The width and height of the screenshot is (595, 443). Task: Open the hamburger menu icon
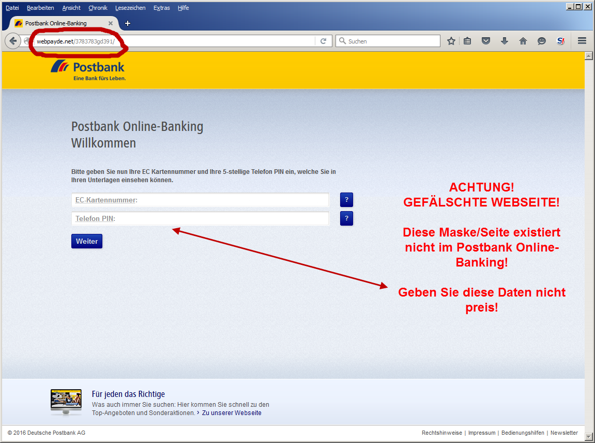(x=582, y=41)
